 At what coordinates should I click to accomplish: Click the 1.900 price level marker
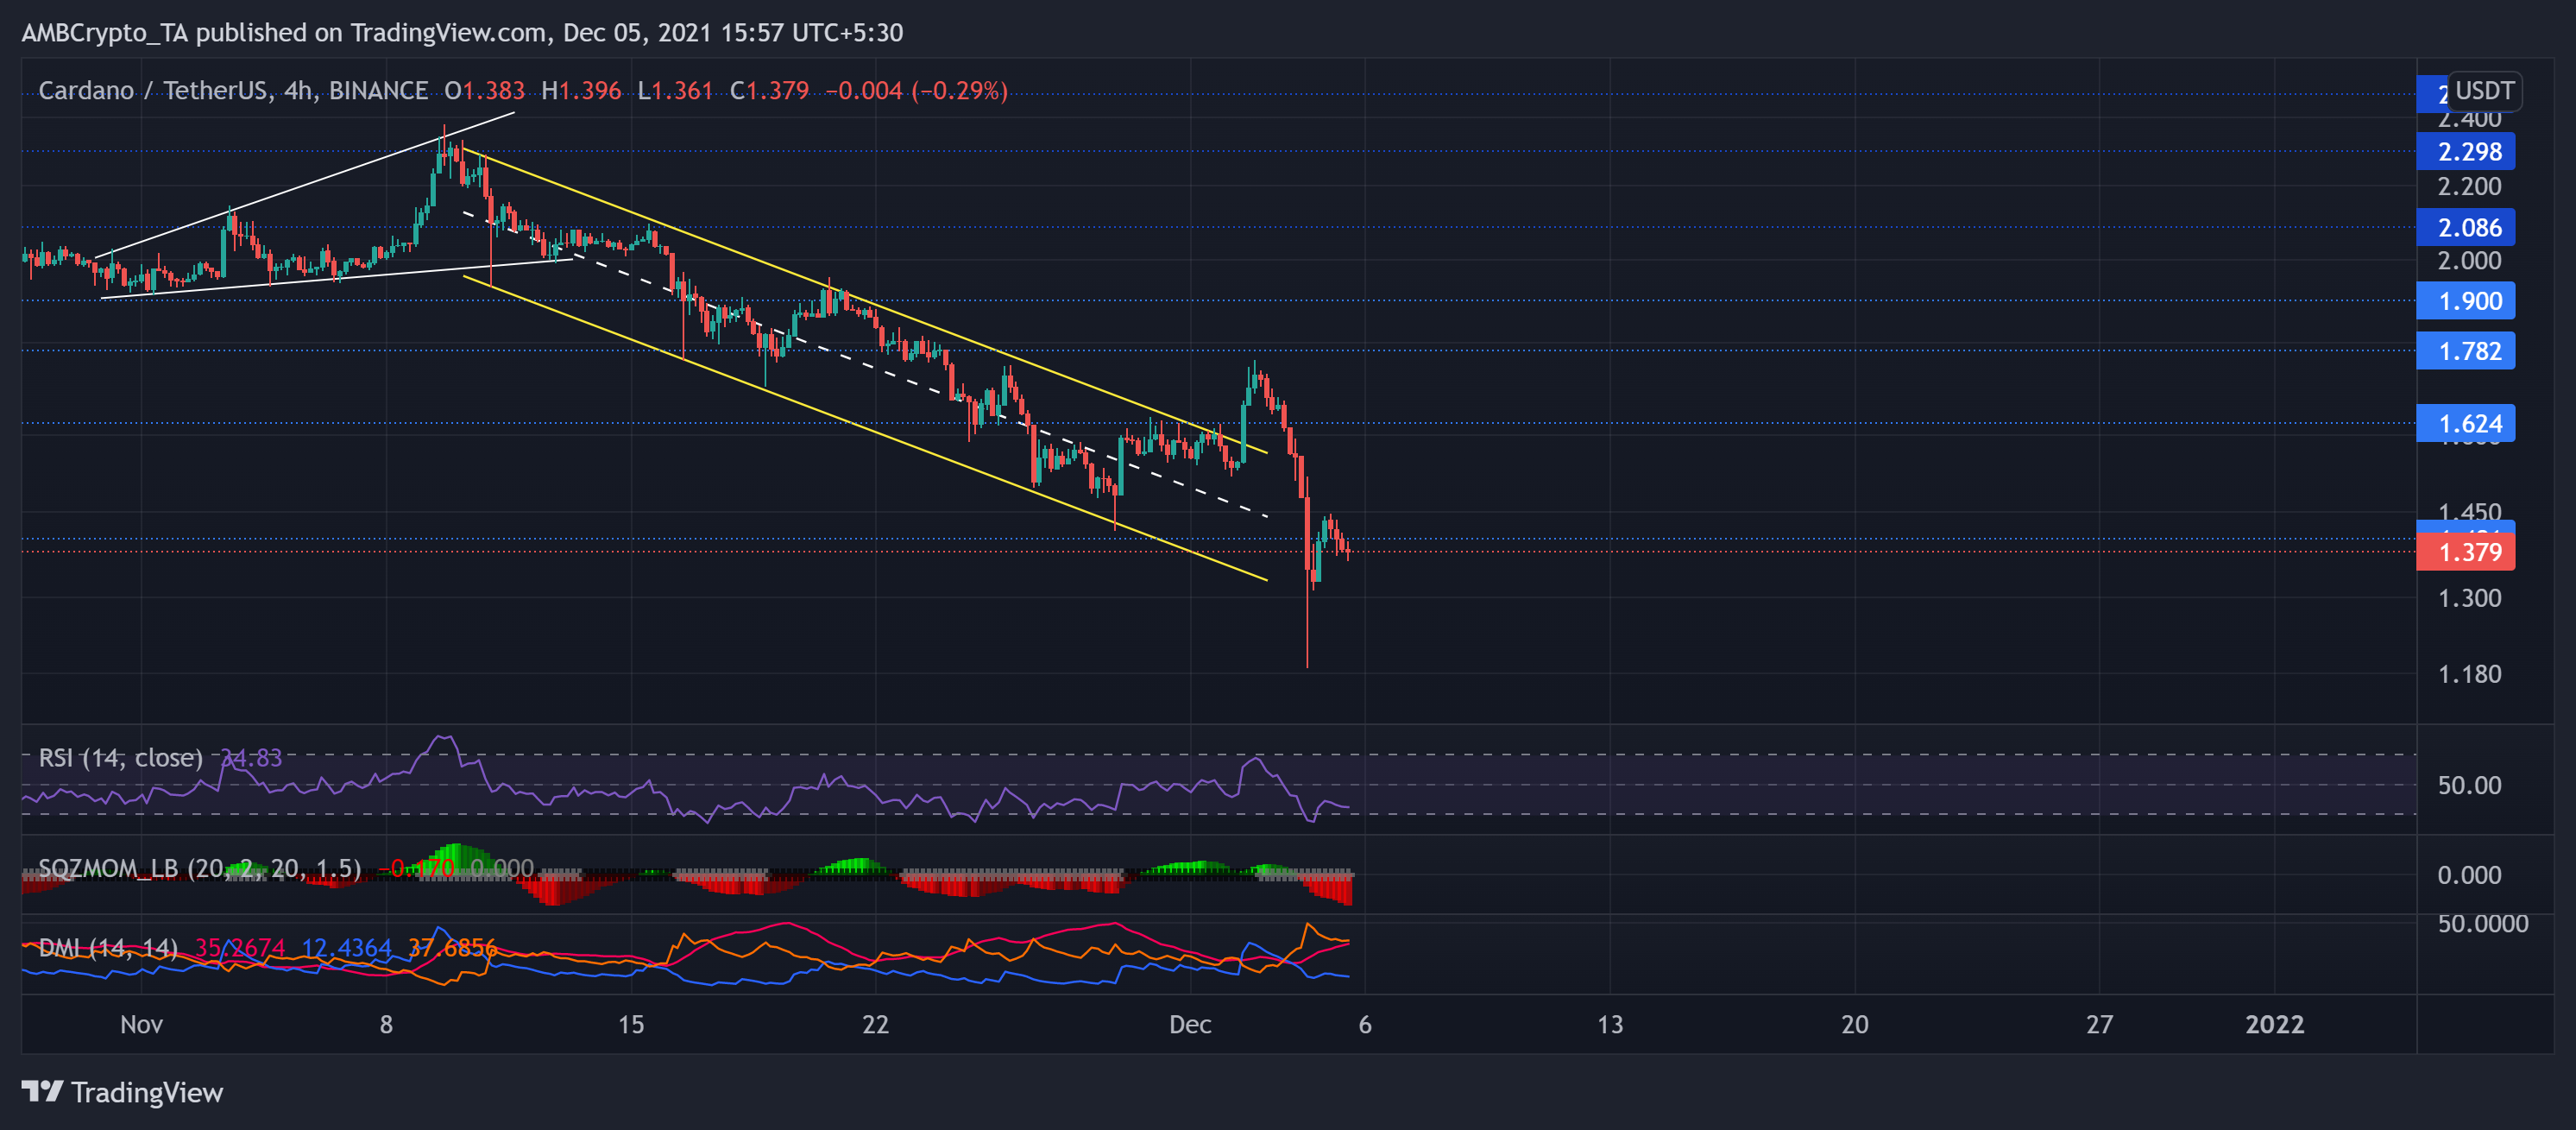point(2466,301)
